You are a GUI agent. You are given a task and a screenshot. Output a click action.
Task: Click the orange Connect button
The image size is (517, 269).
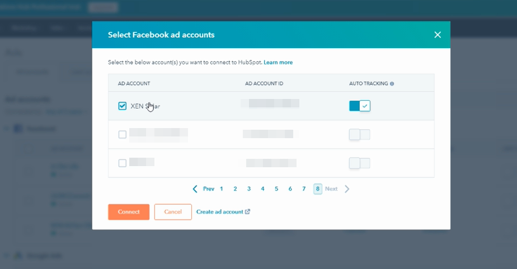[x=129, y=212]
